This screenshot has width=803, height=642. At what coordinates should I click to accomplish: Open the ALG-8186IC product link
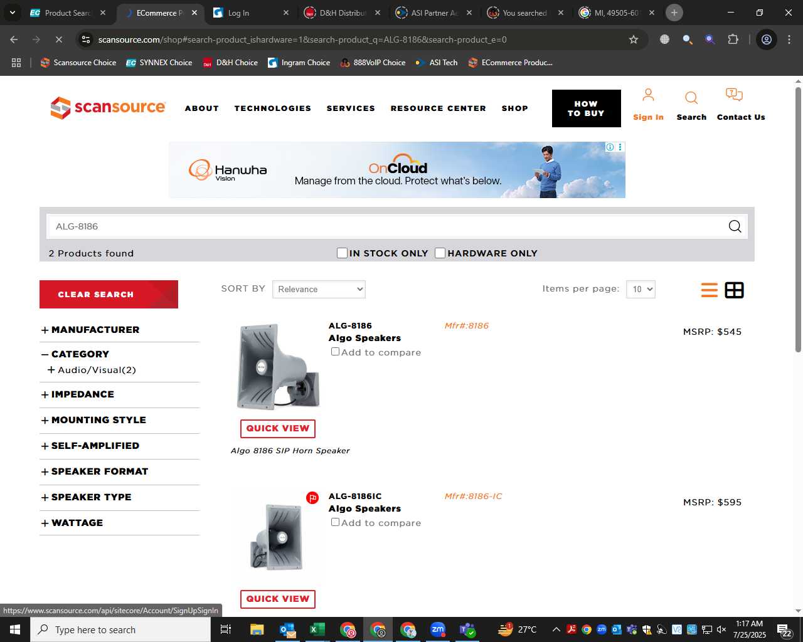[x=355, y=496]
